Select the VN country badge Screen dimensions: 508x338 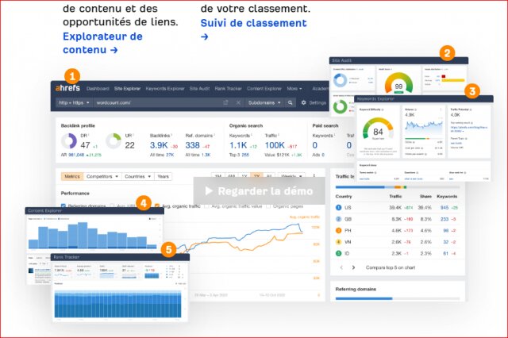click(x=339, y=242)
